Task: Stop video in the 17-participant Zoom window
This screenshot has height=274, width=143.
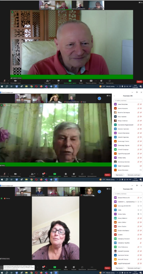Action: point(15,81)
